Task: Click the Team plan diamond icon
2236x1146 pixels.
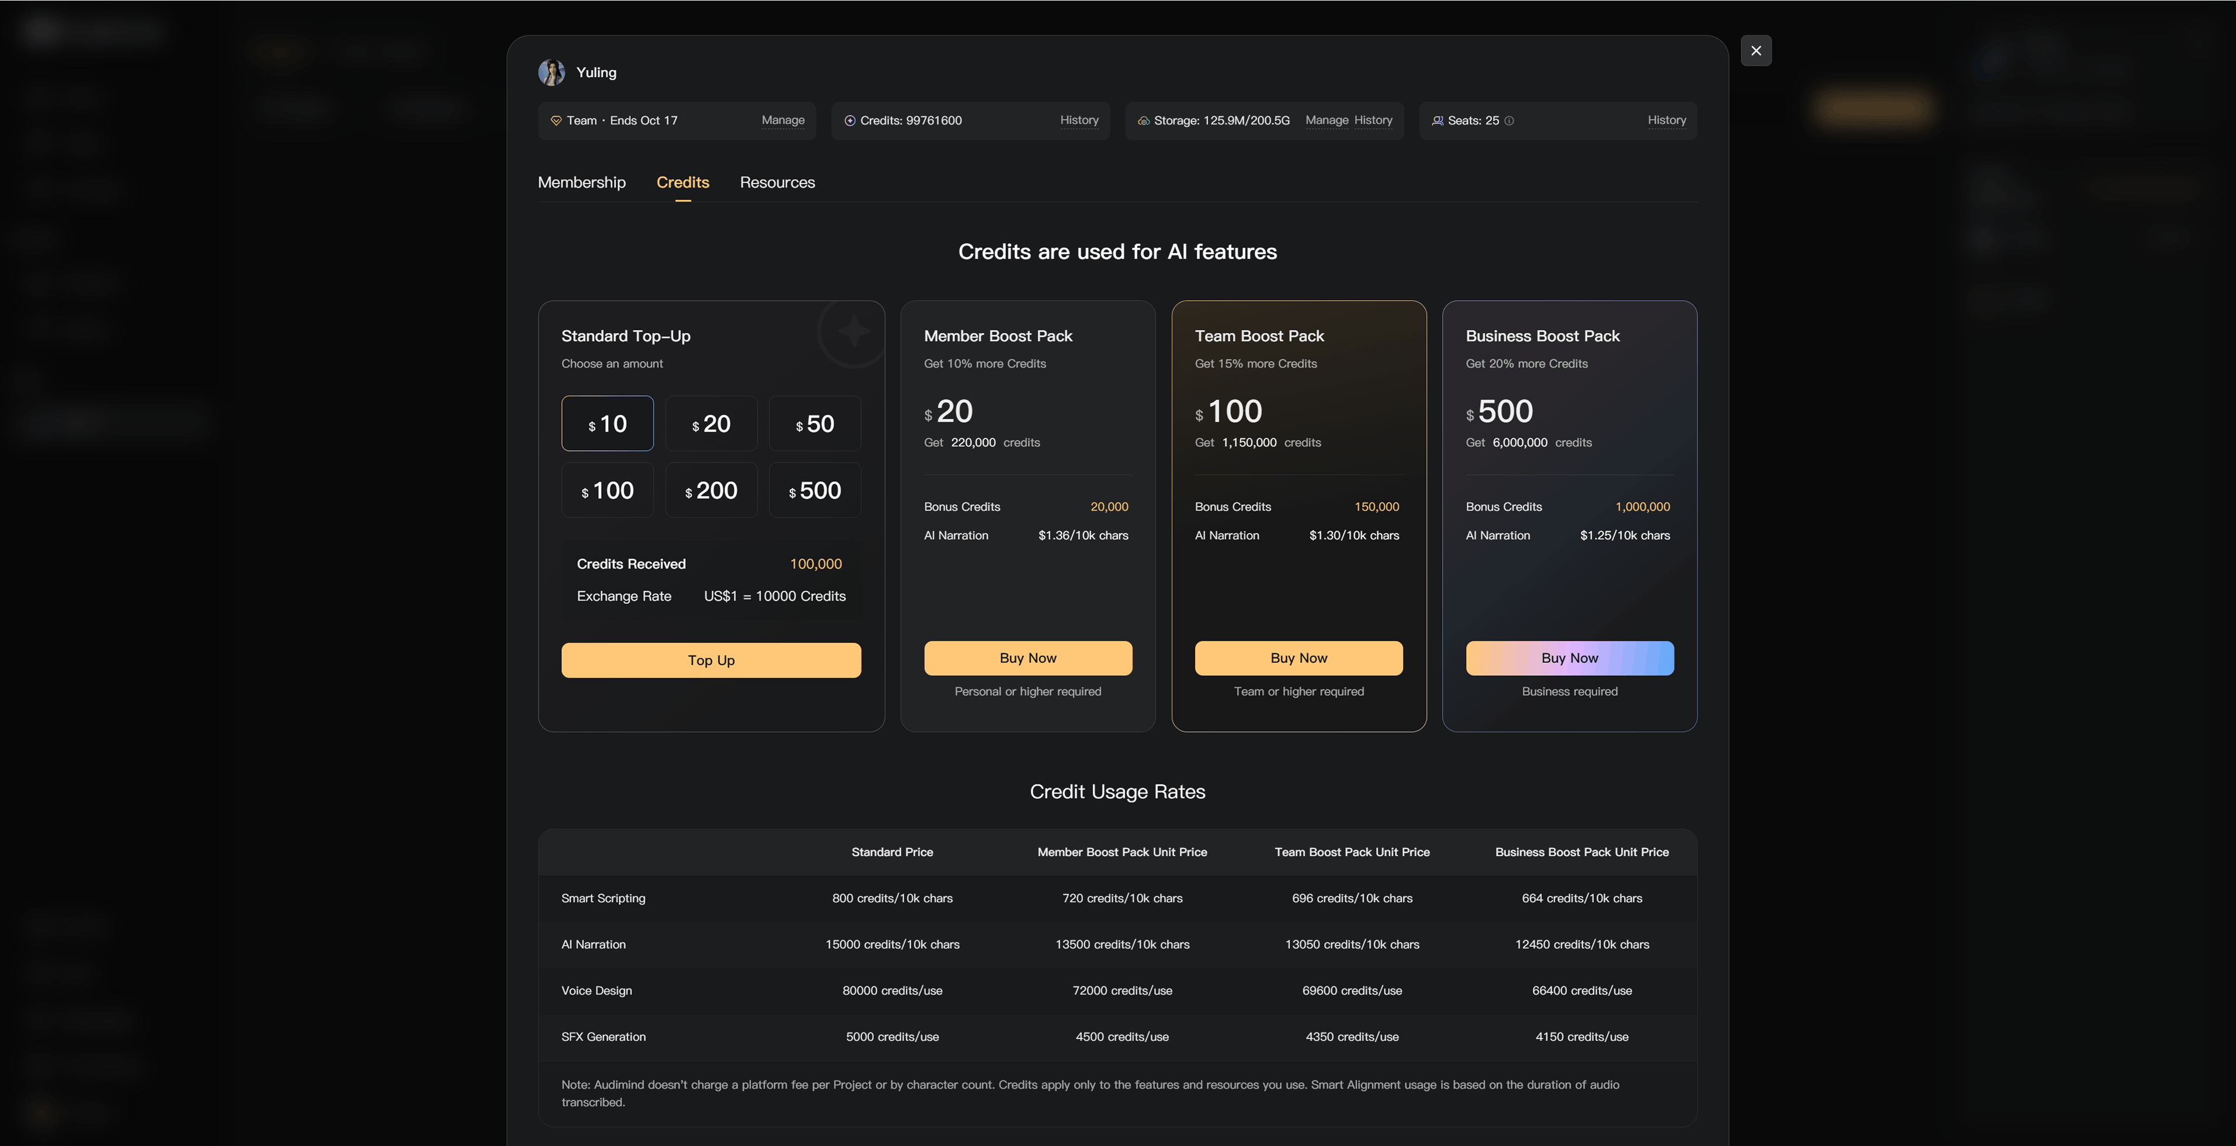Action: tap(555, 121)
